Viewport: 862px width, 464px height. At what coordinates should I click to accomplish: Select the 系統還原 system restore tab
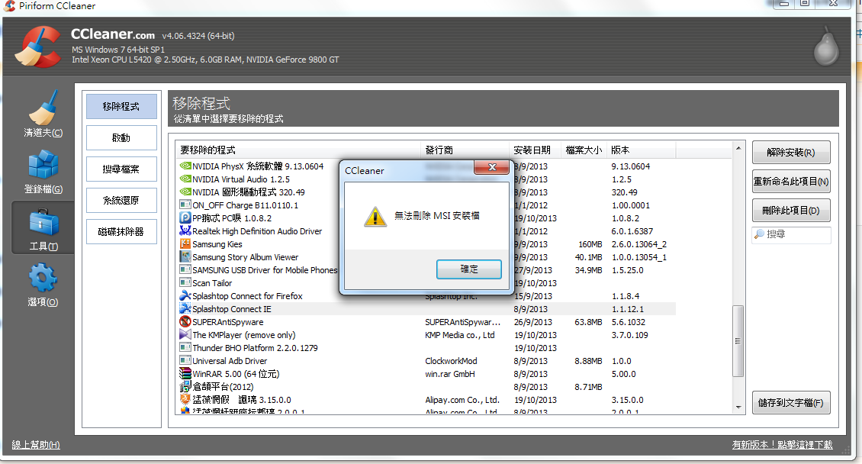(x=121, y=201)
